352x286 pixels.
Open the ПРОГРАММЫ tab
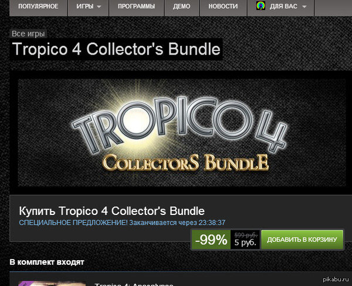tap(136, 6)
